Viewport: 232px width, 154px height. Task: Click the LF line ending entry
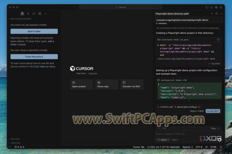point(207,147)
